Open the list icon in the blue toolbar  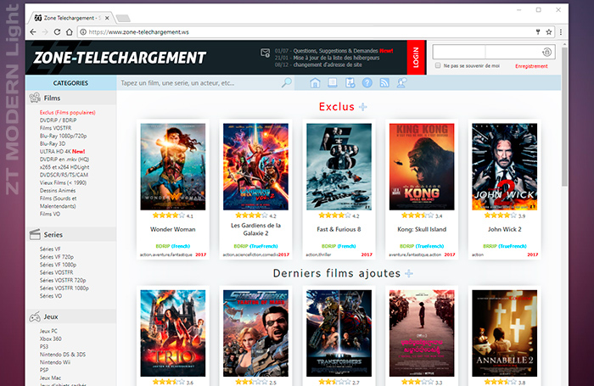pos(333,82)
